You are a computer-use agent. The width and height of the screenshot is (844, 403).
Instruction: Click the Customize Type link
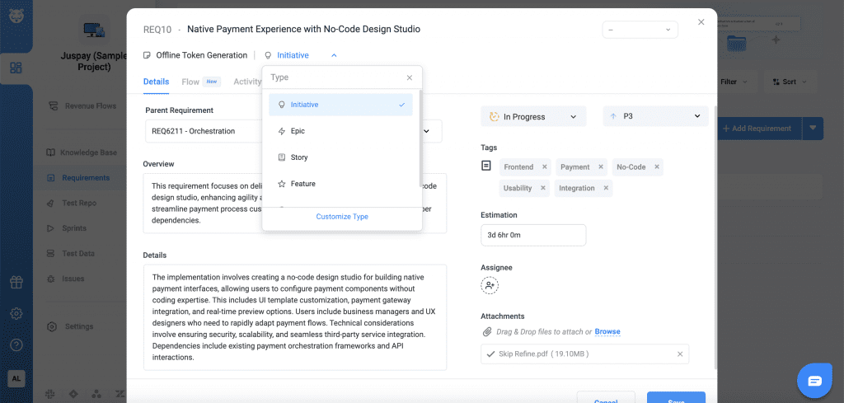click(x=342, y=217)
